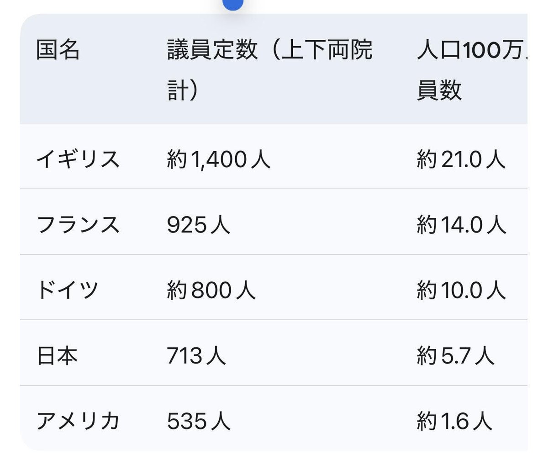Click the 713人 cell
This screenshot has width=548, height=460.
tap(196, 355)
